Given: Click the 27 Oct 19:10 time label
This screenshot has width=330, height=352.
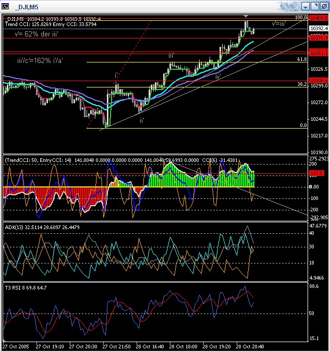Looking at the screenshot, I should click(x=50, y=346).
